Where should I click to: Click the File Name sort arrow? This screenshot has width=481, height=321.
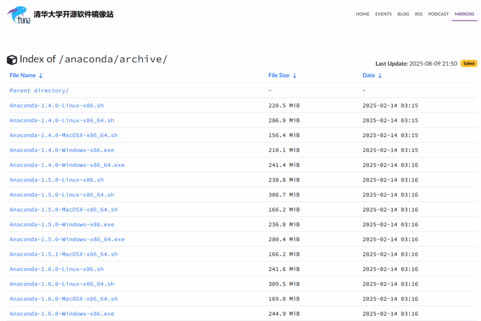tap(41, 75)
